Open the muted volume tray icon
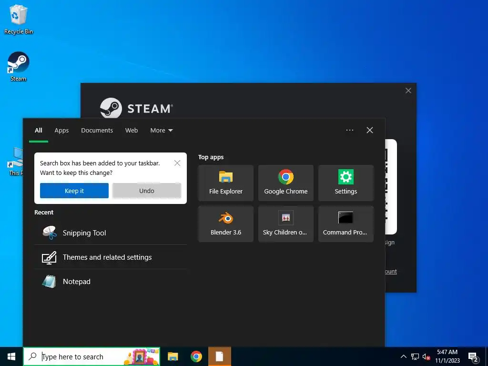488x366 pixels. [x=427, y=356]
